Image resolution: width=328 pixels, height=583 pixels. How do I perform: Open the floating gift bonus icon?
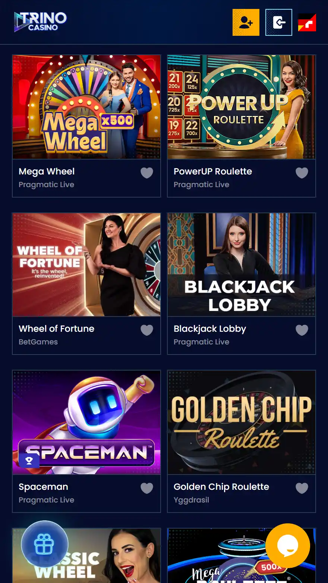pyautogui.click(x=44, y=544)
